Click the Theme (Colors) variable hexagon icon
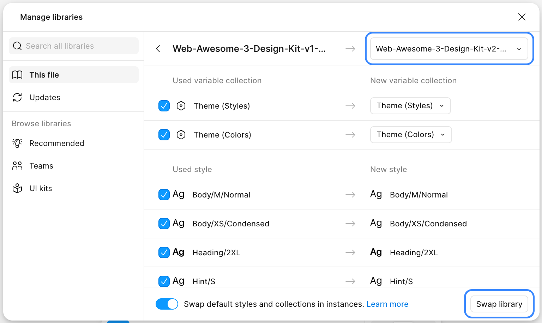The height and width of the screenshot is (323, 542). click(x=181, y=135)
